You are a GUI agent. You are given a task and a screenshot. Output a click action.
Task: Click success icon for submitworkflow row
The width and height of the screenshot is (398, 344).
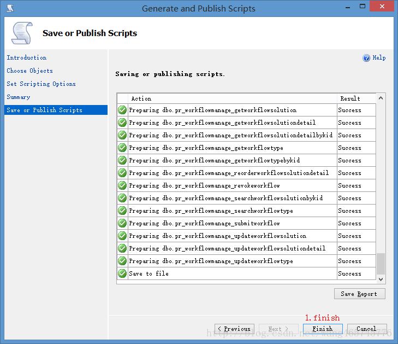click(x=122, y=223)
